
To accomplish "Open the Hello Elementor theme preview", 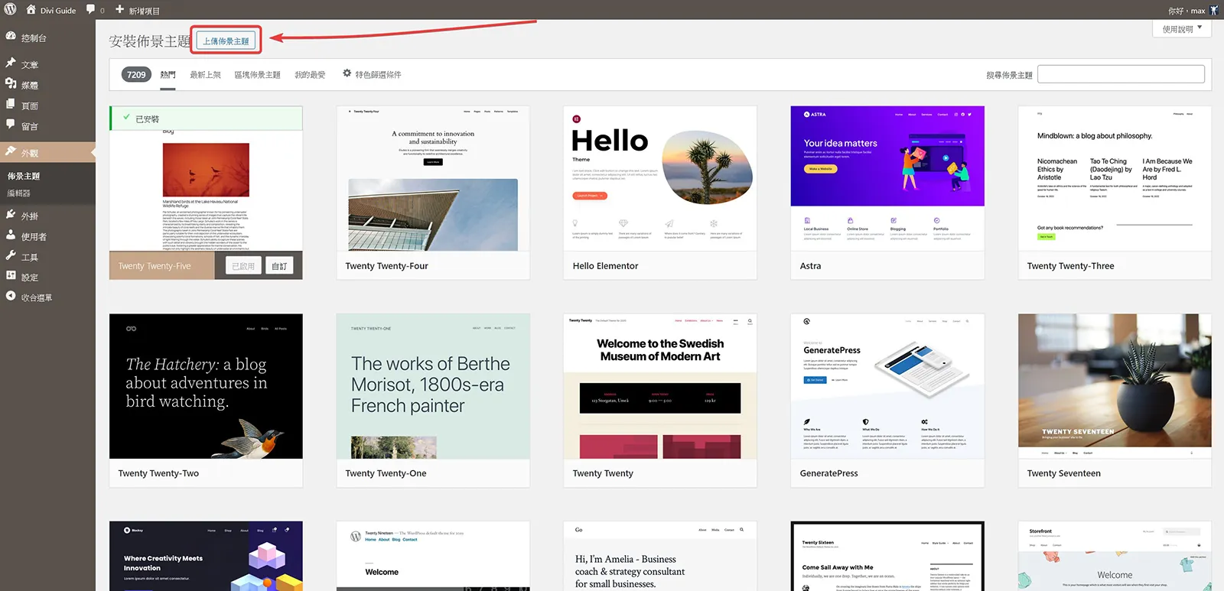I will (x=660, y=178).
